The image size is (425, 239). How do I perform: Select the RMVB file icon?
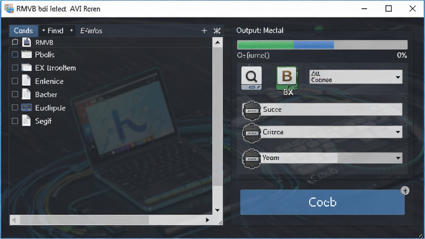[27, 42]
